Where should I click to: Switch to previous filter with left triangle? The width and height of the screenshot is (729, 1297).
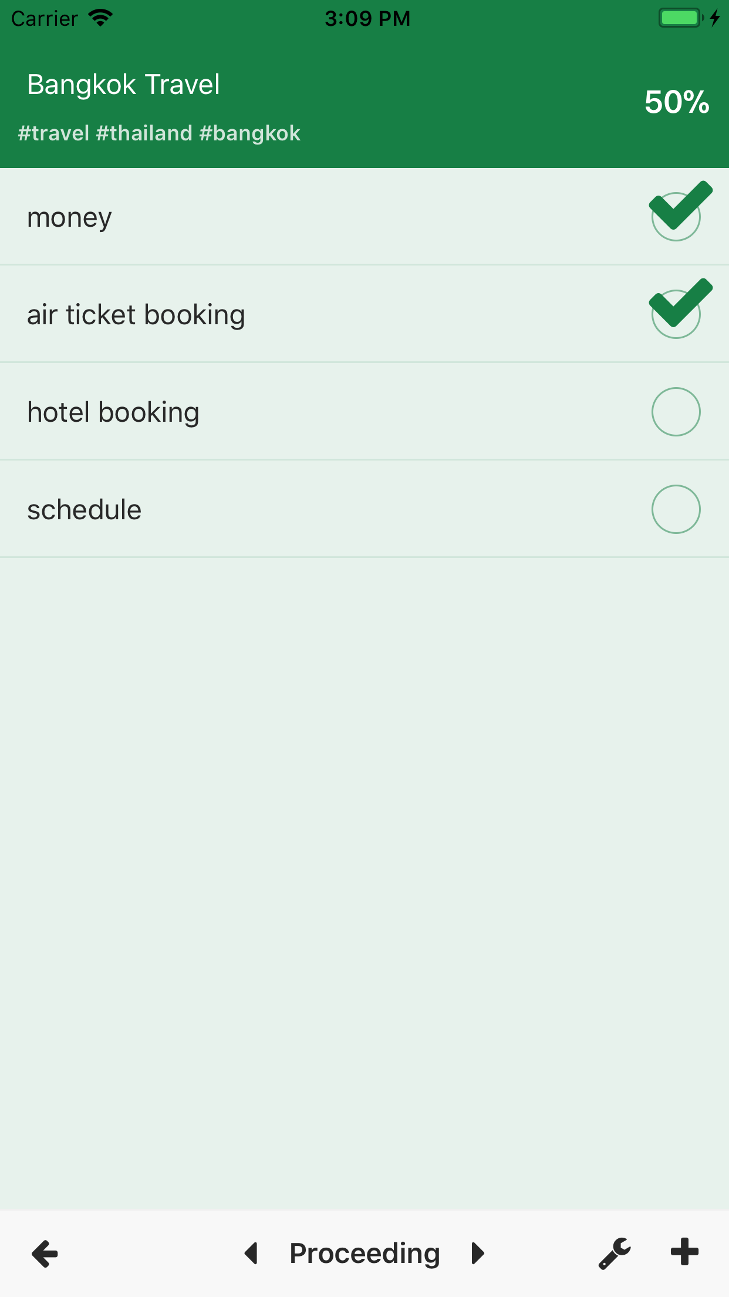point(252,1254)
